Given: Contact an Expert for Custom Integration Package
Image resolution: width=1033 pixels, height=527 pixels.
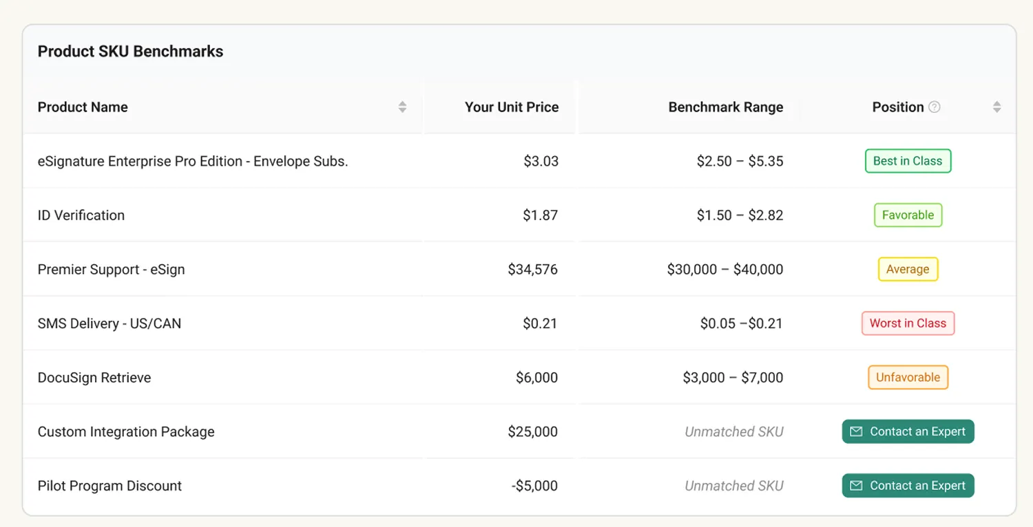Looking at the screenshot, I should pos(908,432).
